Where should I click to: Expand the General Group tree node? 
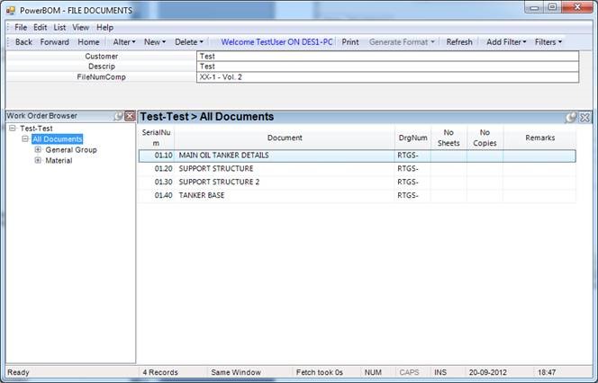pyautogui.click(x=38, y=150)
